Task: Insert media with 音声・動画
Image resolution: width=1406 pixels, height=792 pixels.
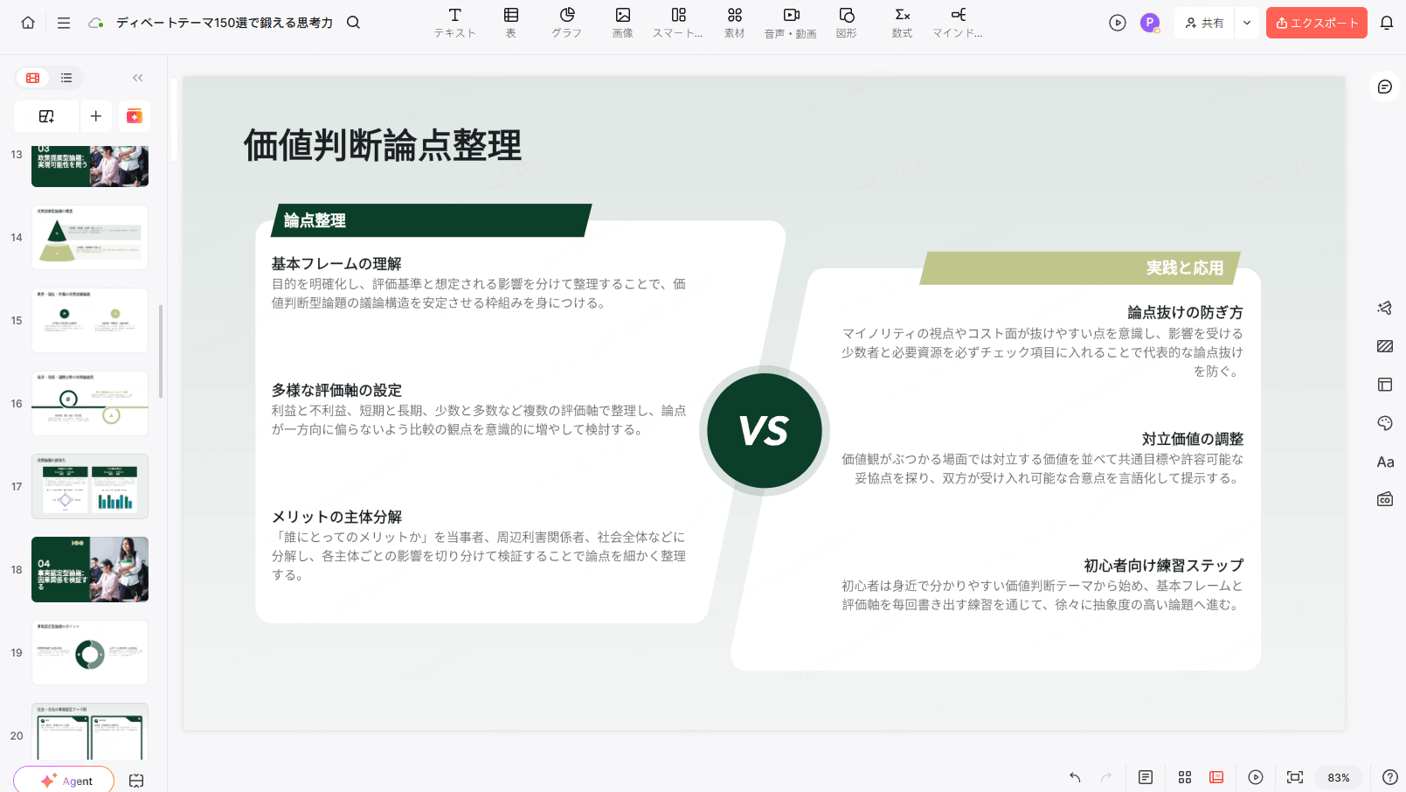Action: tap(791, 23)
